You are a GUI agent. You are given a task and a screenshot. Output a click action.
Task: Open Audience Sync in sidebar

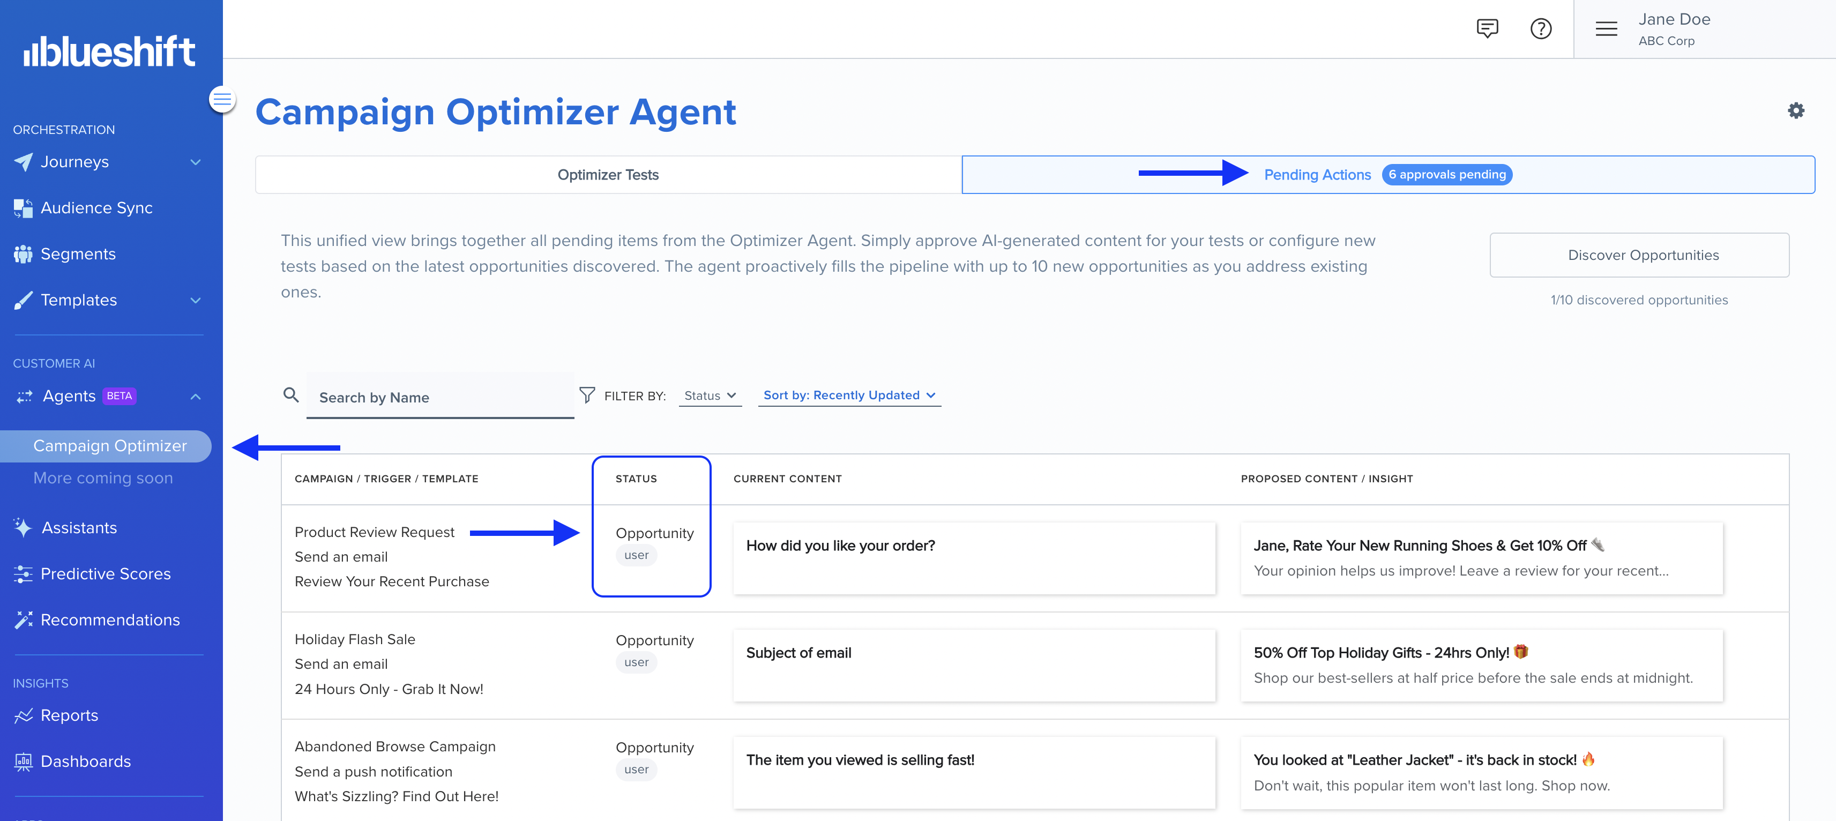click(96, 208)
